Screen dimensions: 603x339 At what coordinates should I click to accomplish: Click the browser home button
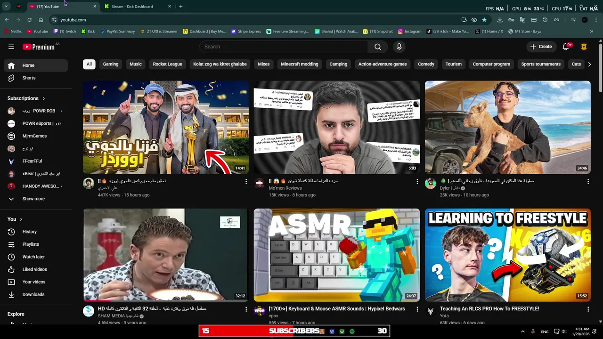[41, 20]
